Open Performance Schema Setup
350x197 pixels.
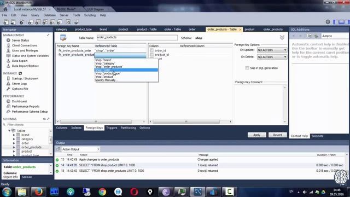coord(30,112)
